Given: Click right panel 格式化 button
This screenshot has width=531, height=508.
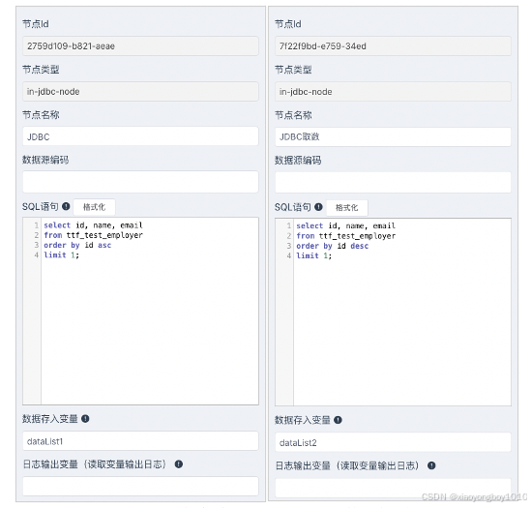Looking at the screenshot, I should click(x=347, y=207).
